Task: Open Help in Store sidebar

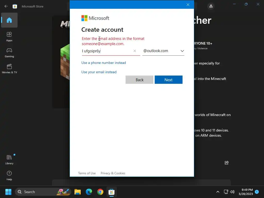Action: (x=9, y=176)
